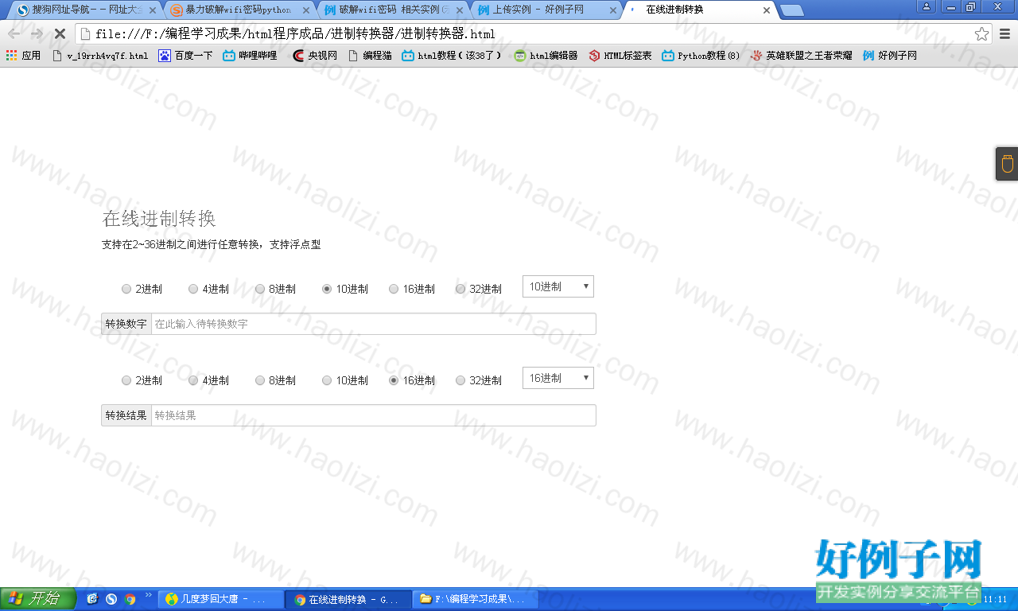The image size is (1018, 611).
Task: Open the v_19rrh4vq7f.html bookmark
Action: 99,56
